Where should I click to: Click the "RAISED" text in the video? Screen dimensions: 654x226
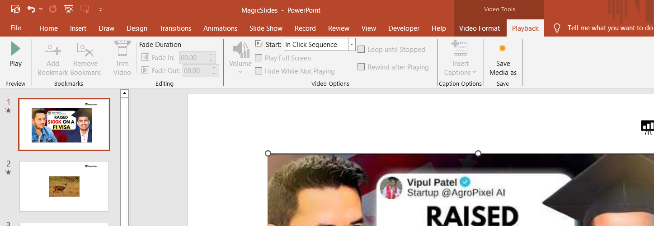coord(473,217)
